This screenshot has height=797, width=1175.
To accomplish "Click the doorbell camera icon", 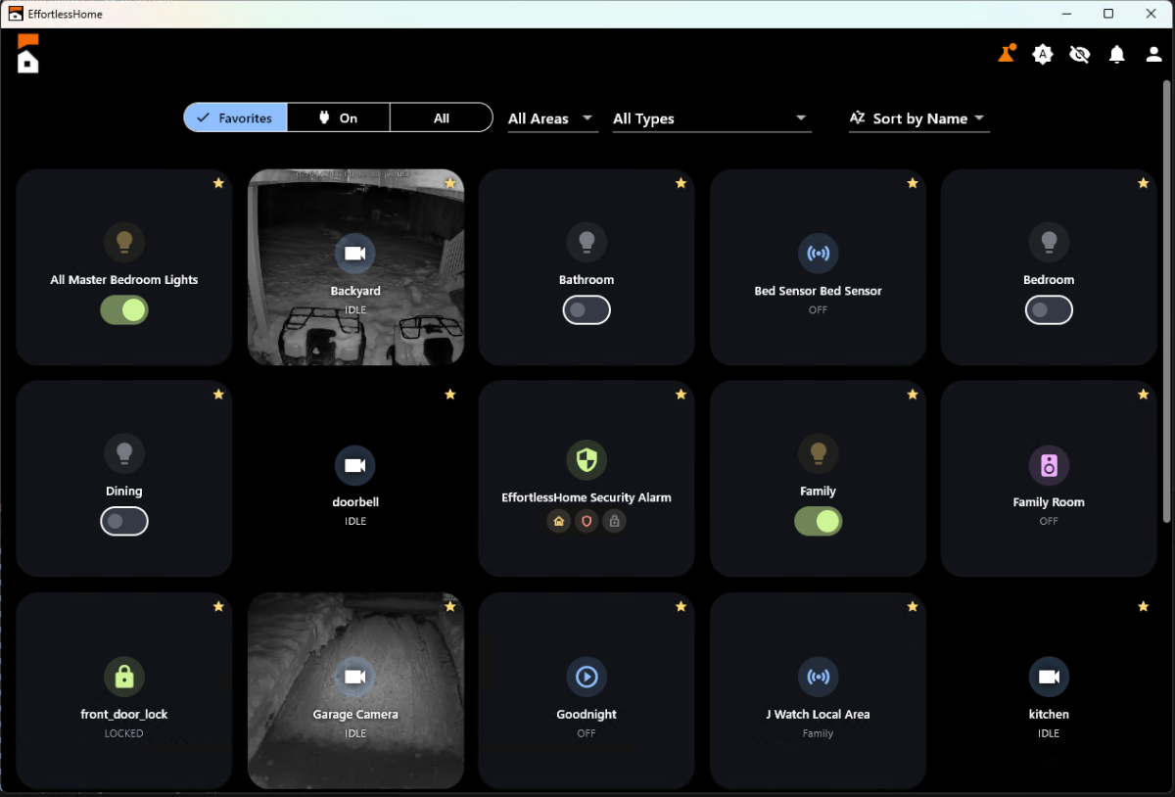I will (x=355, y=465).
